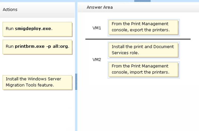The image size is (199, 131).
Task: Select the import the printers step in VM2
Action: coord(143,69)
